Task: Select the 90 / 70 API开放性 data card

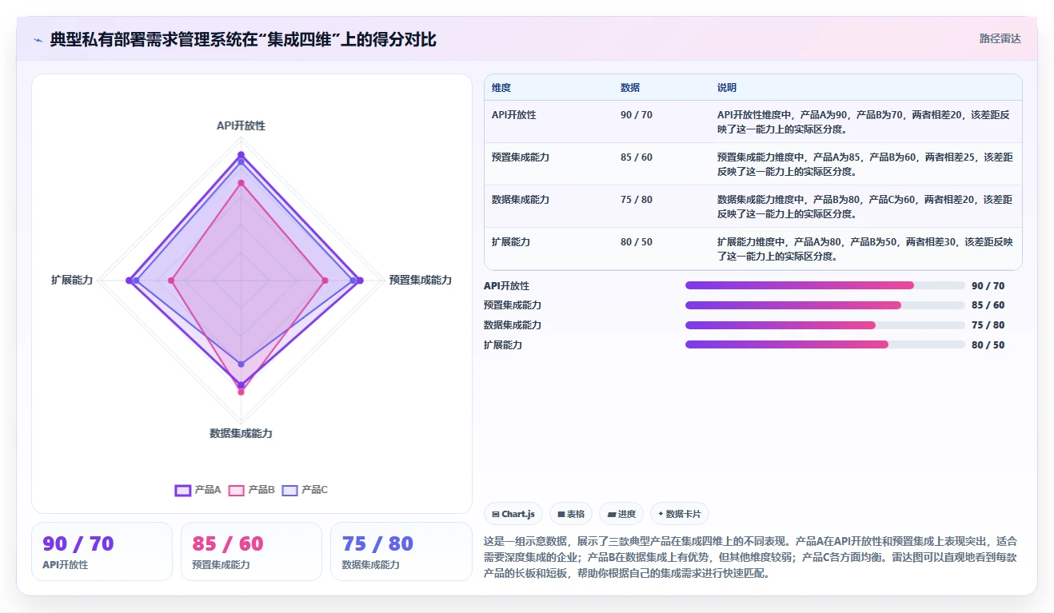Action: pos(102,551)
